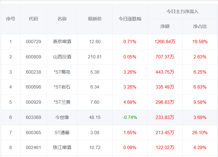Click the 1.65% change value
This screenshot has width=218, height=157.
[130, 133]
